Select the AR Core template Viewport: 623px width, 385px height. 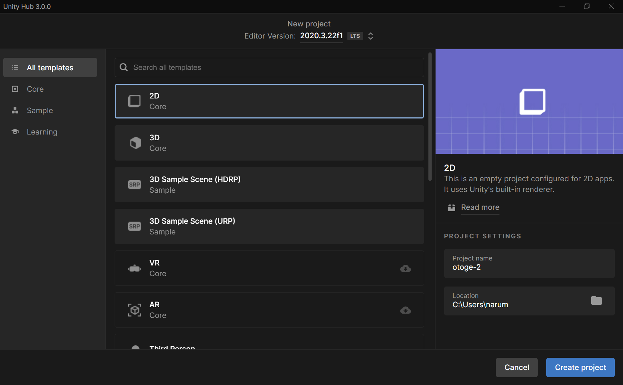[269, 310]
